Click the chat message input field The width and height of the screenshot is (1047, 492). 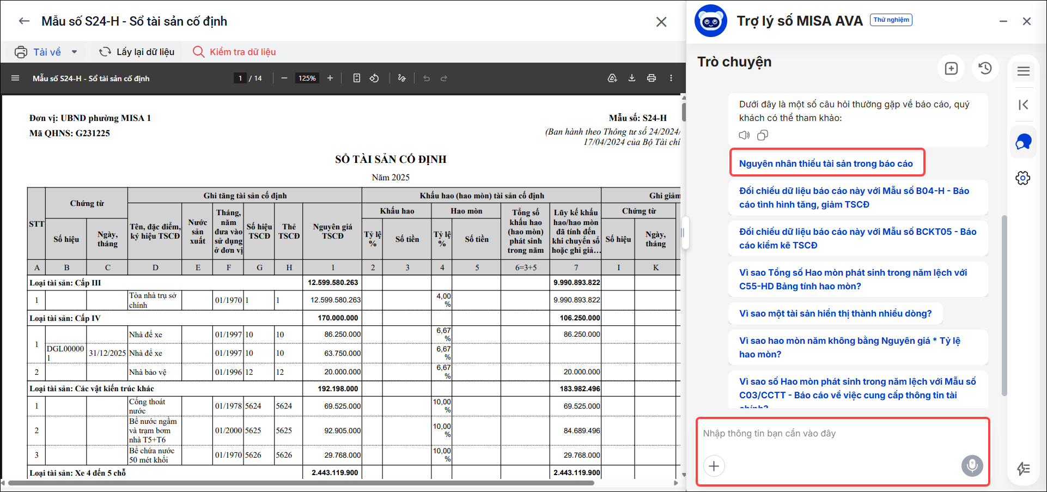pyautogui.click(x=843, y=434)
